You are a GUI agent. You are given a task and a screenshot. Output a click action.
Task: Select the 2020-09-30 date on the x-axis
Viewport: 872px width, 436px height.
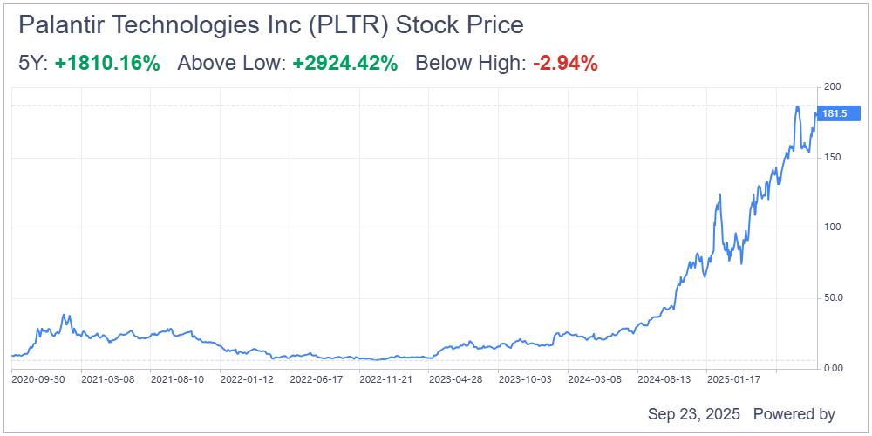tap(38, 379)
